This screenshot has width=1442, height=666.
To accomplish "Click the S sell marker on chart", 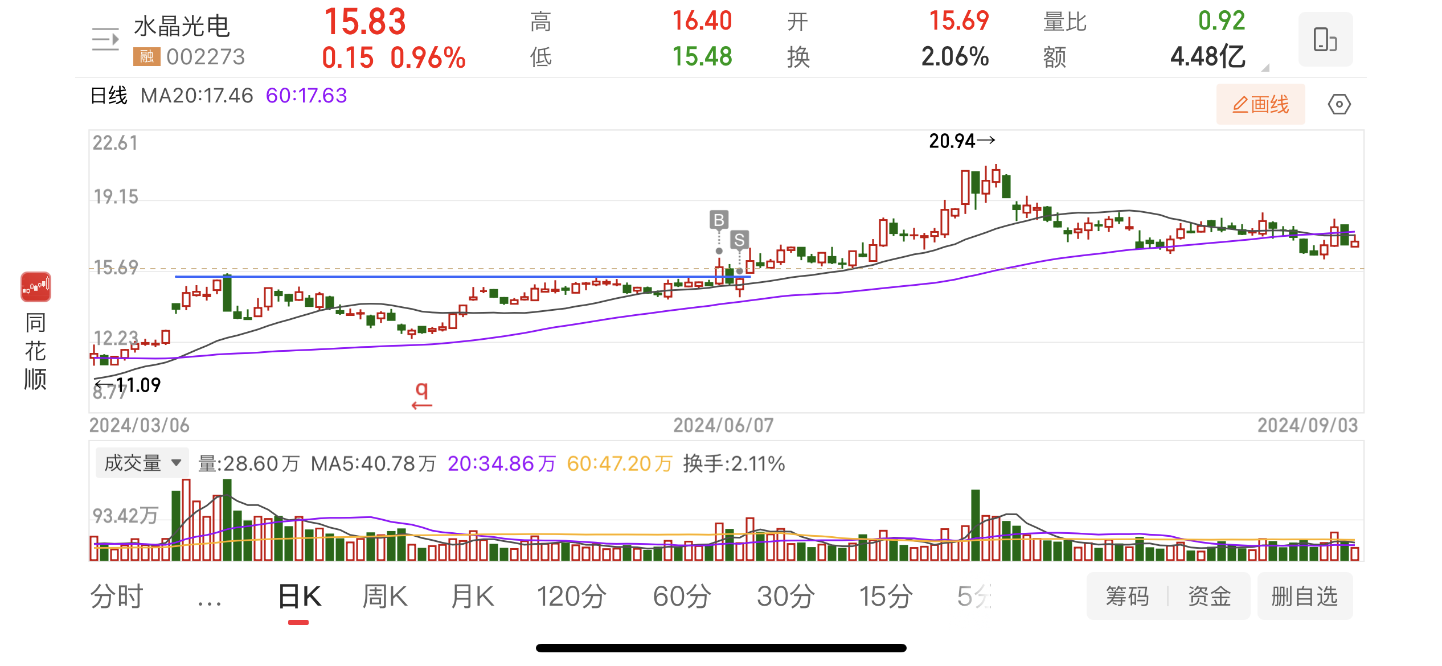I will pyautogui.click(x=739, y=240).
